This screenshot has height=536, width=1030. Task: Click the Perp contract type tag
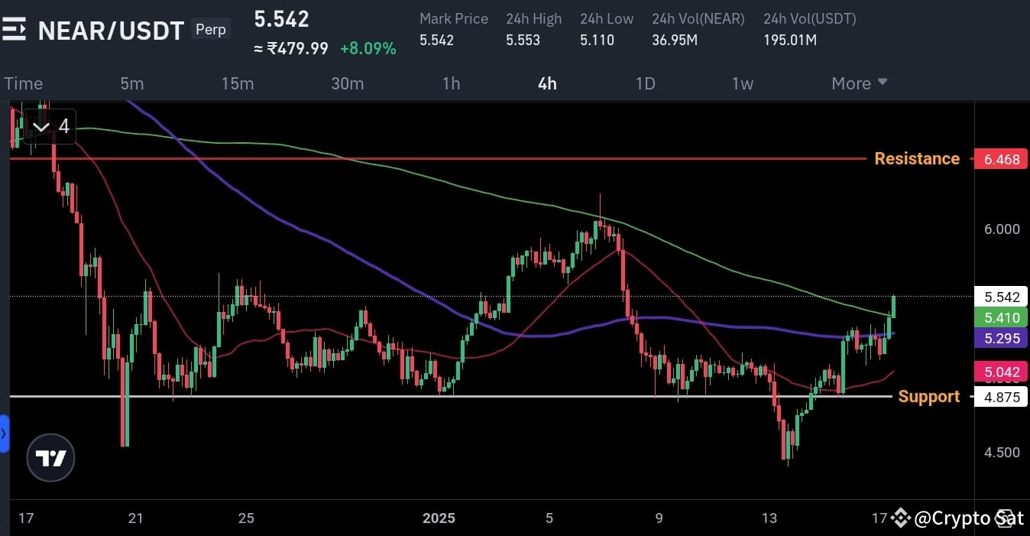point(210,29)
